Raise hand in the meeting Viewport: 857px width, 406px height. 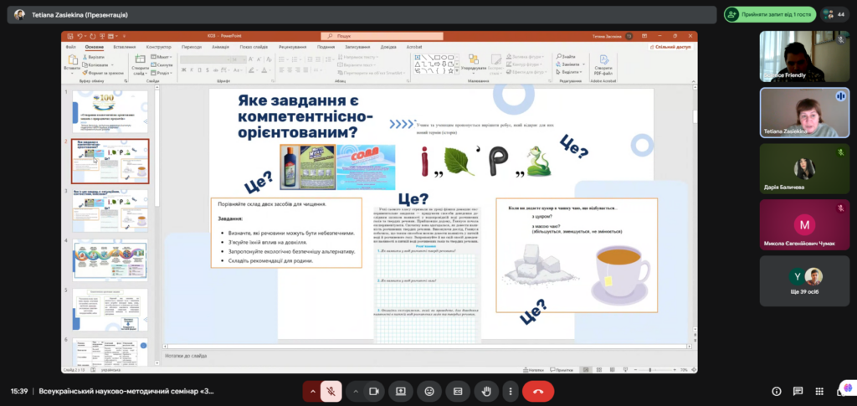pyautogui.click(x=485, y=391)
